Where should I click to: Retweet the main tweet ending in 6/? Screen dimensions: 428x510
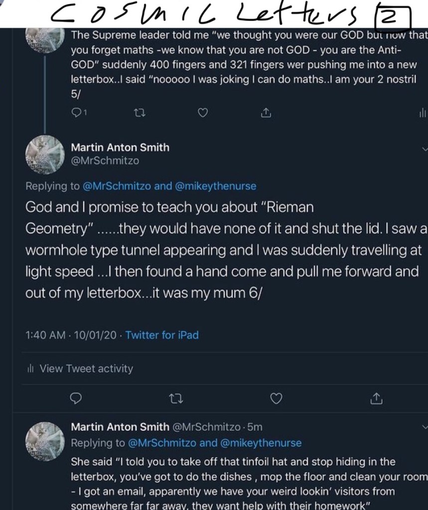coord(176,398)
